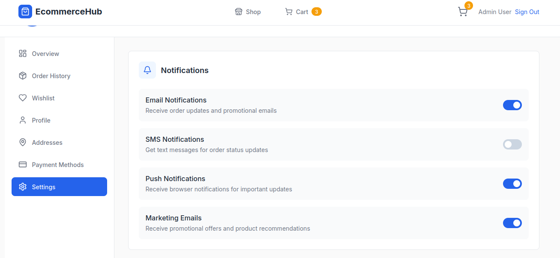Go to Payment Methods in sidebar
The image size is (560, 258).
point(57,165)
